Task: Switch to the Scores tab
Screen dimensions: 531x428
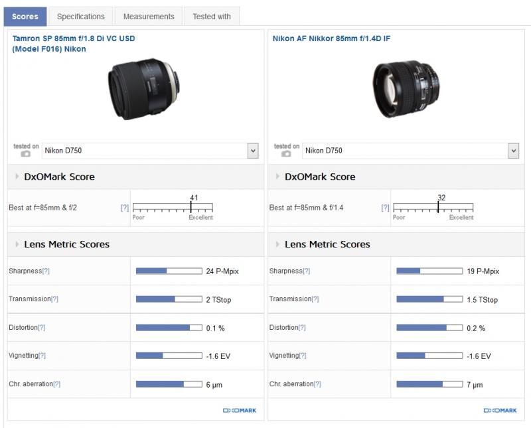Action: (x=25, y=16)
